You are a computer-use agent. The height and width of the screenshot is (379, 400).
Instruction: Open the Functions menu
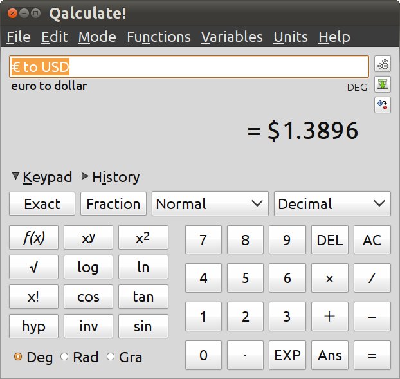pyautogui.click(x=159, y=37)
